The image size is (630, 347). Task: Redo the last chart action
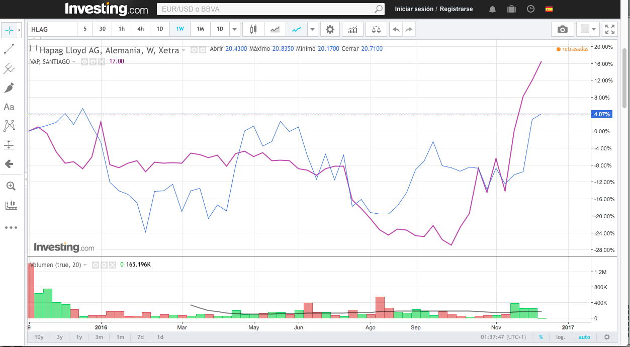[x=409, y=29]
